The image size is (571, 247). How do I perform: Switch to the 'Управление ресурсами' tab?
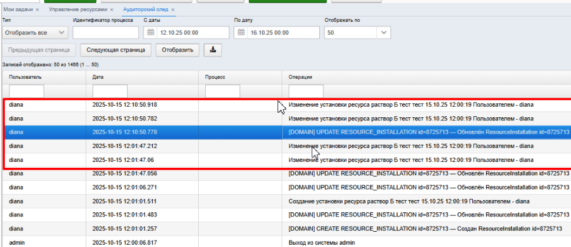[x=79, y=10]
